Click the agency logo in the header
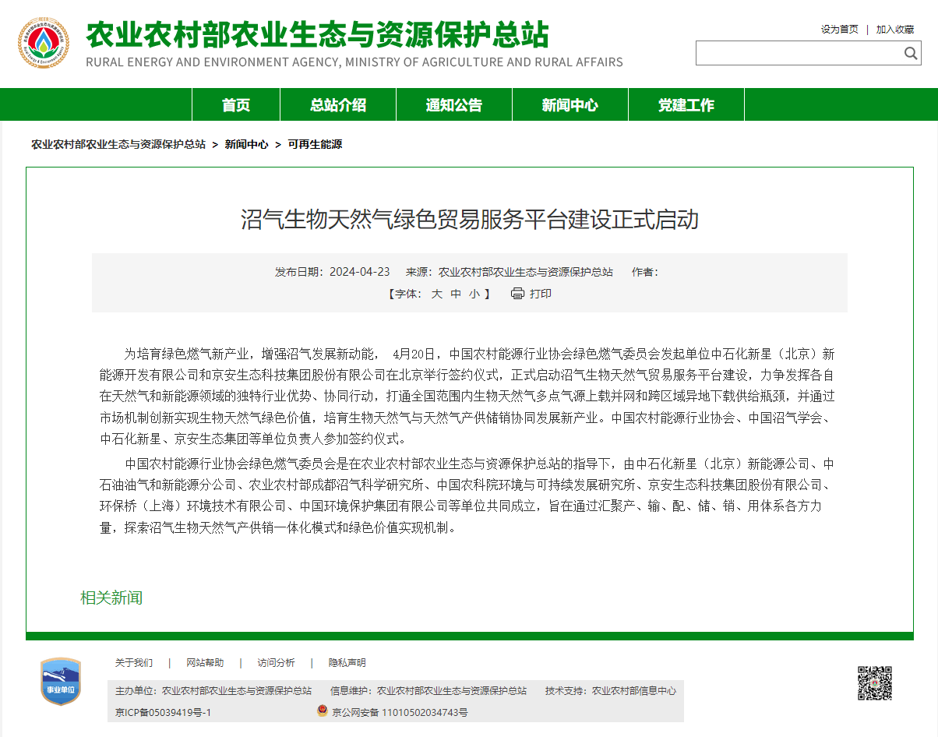 44,44
